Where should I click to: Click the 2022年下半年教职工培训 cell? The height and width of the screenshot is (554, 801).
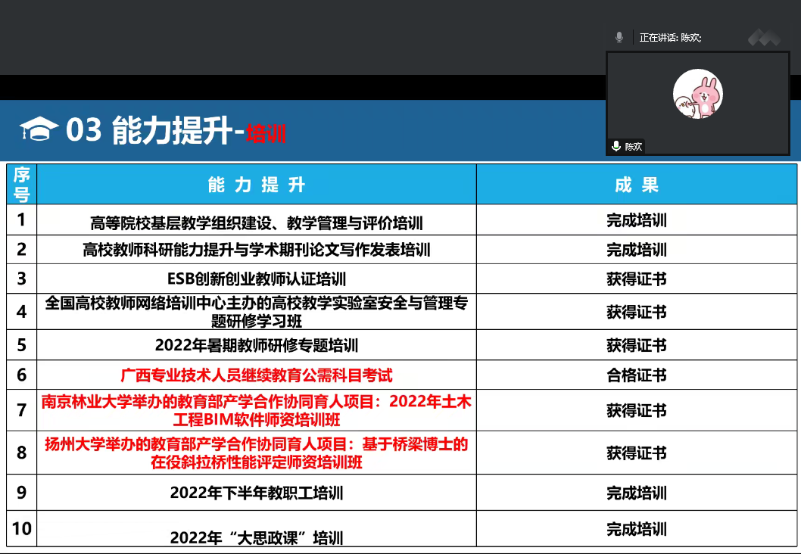coord(257,493)
